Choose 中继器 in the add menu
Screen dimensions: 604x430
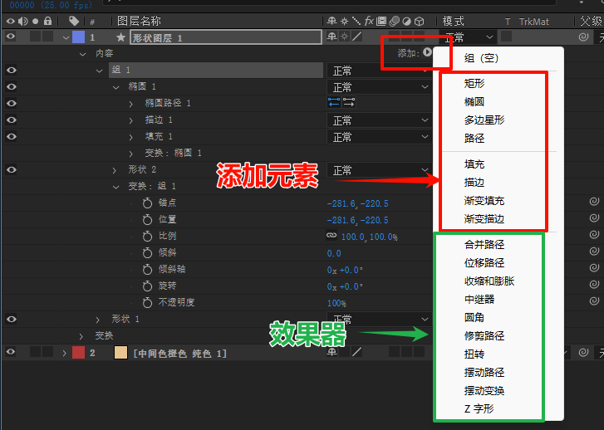[x=479, y=299]
